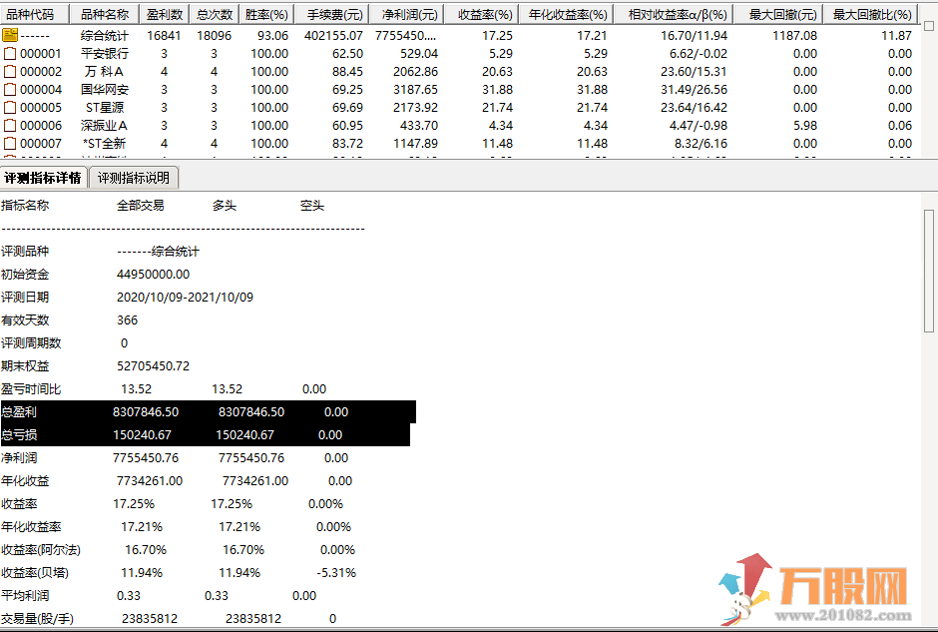Click the 净利润 row label in details
This screenshot has height=632, width=938.
pos(19,458)
